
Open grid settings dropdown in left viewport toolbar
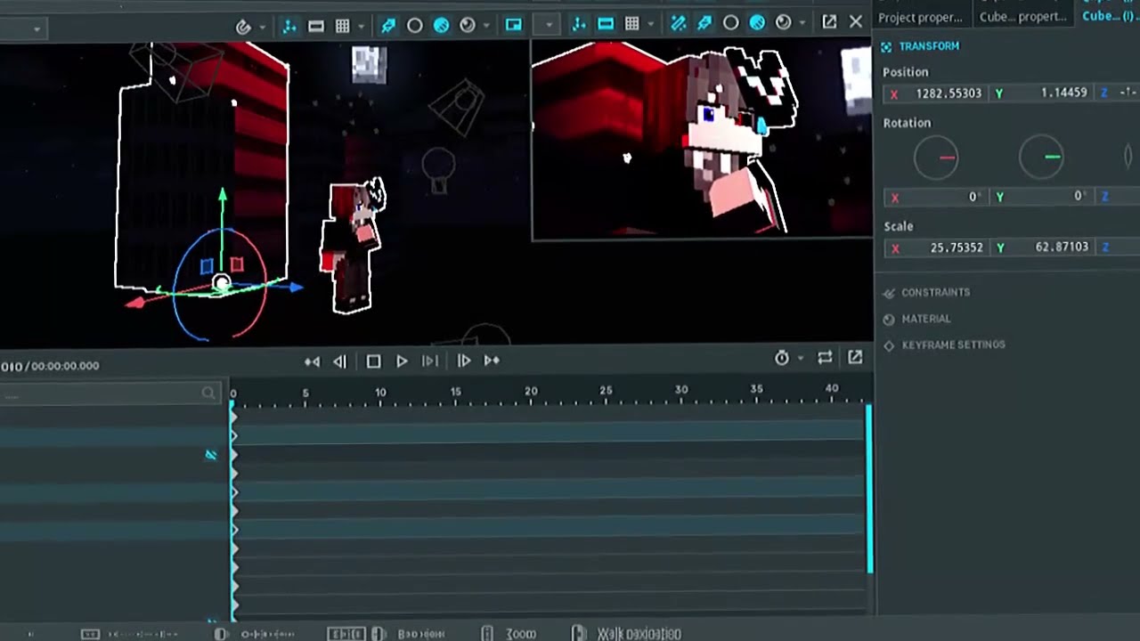(x=361, y=27)
